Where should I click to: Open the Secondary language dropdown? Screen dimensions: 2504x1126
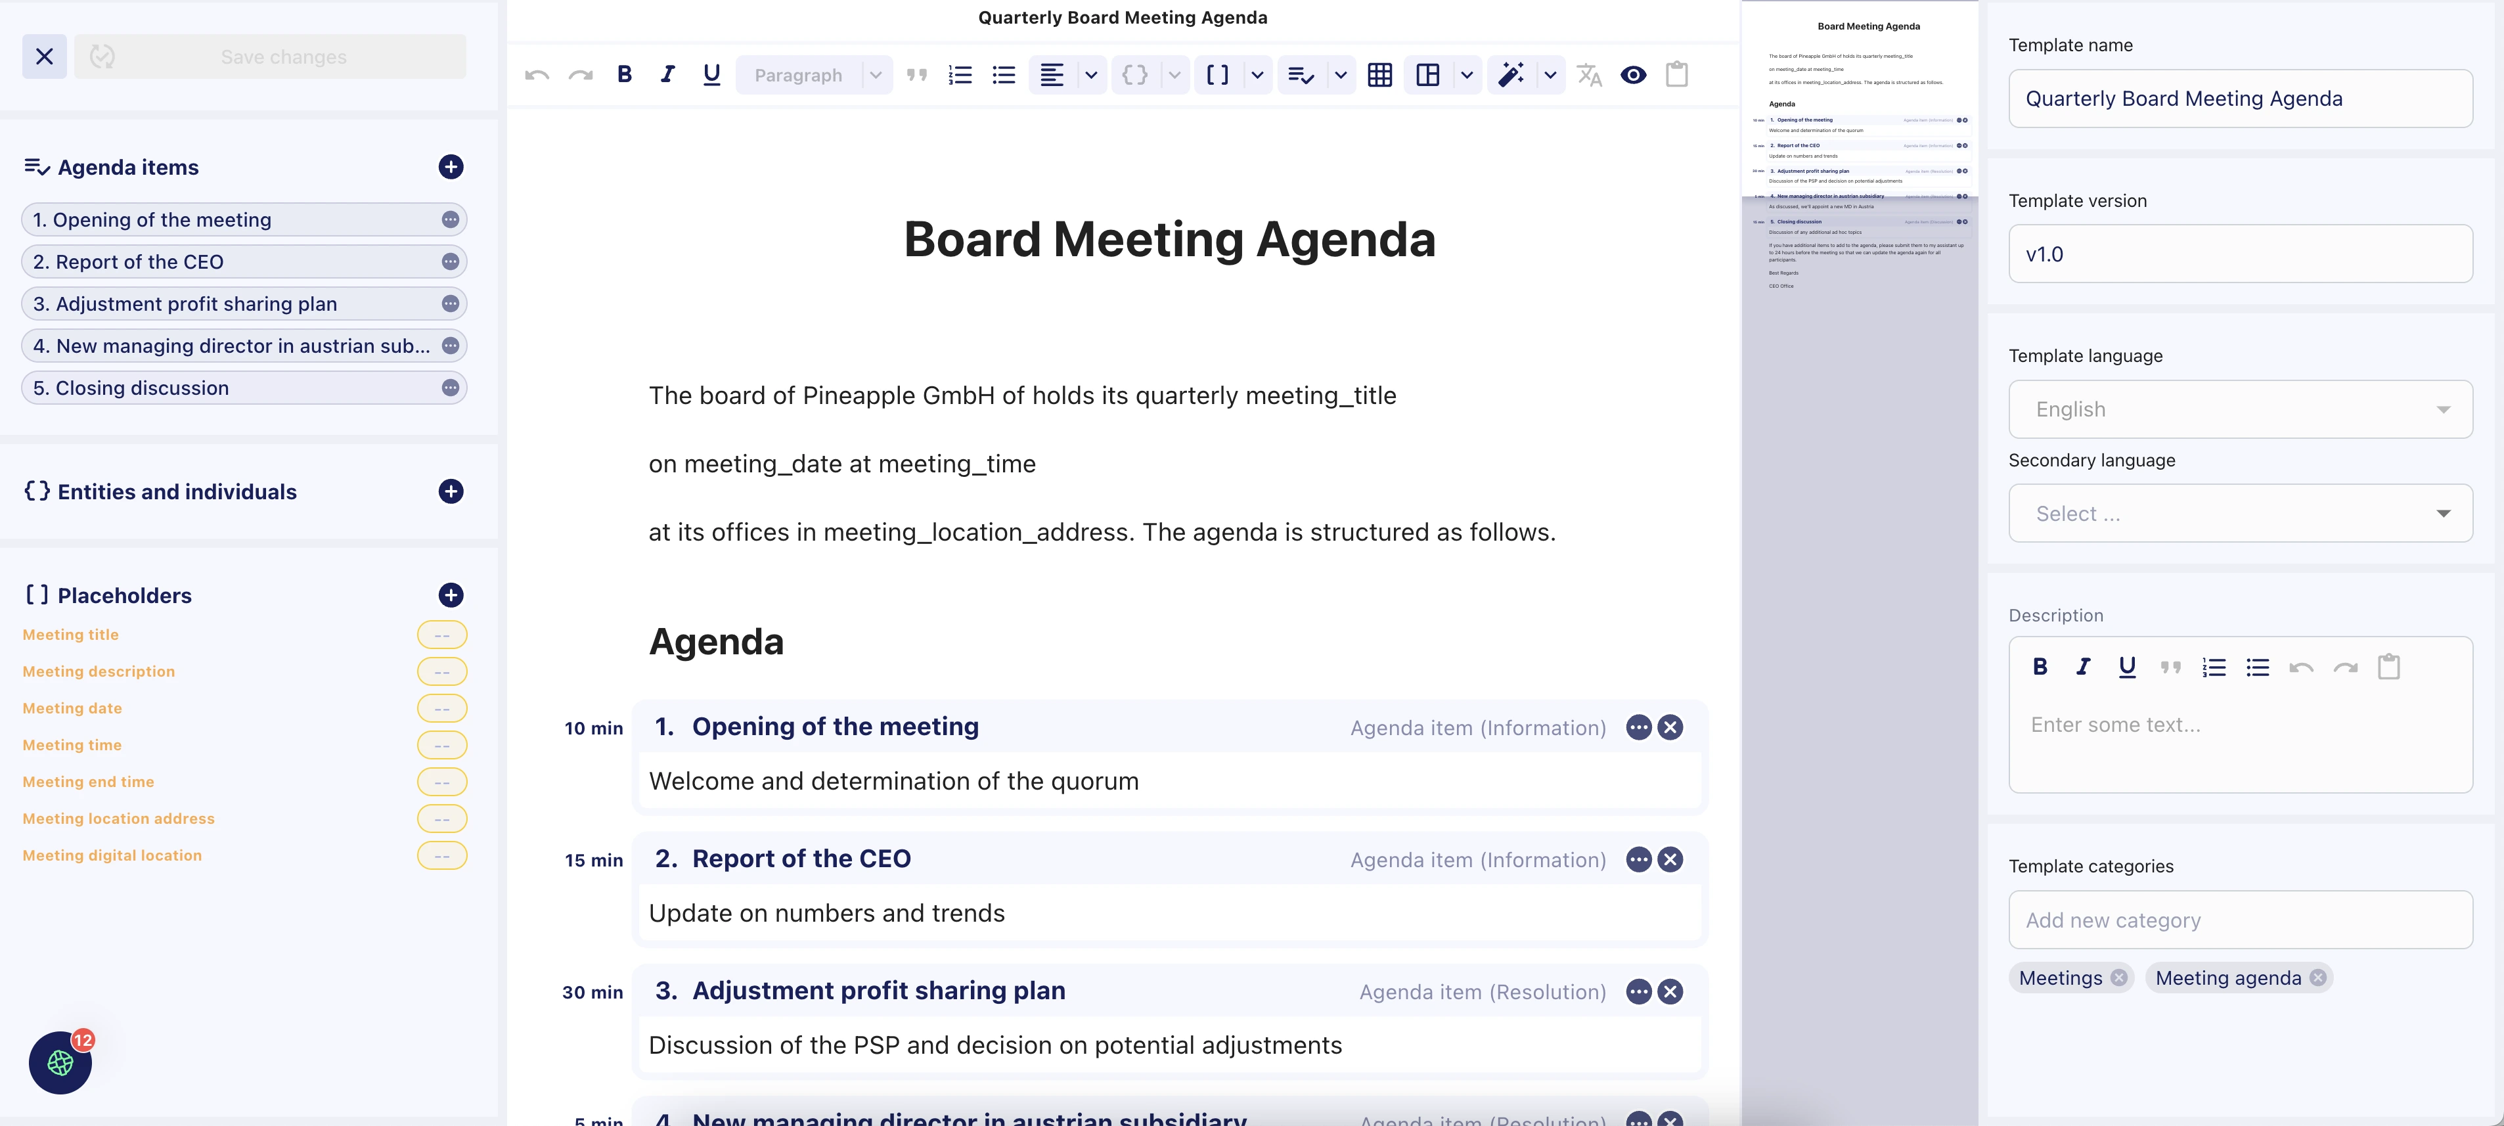(x=2241, y=514)
